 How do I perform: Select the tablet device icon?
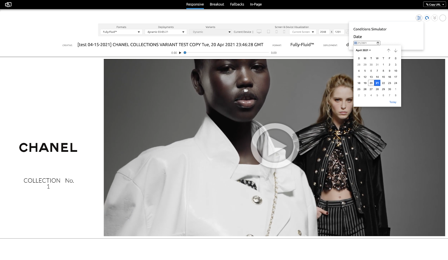tap(269, 32)
